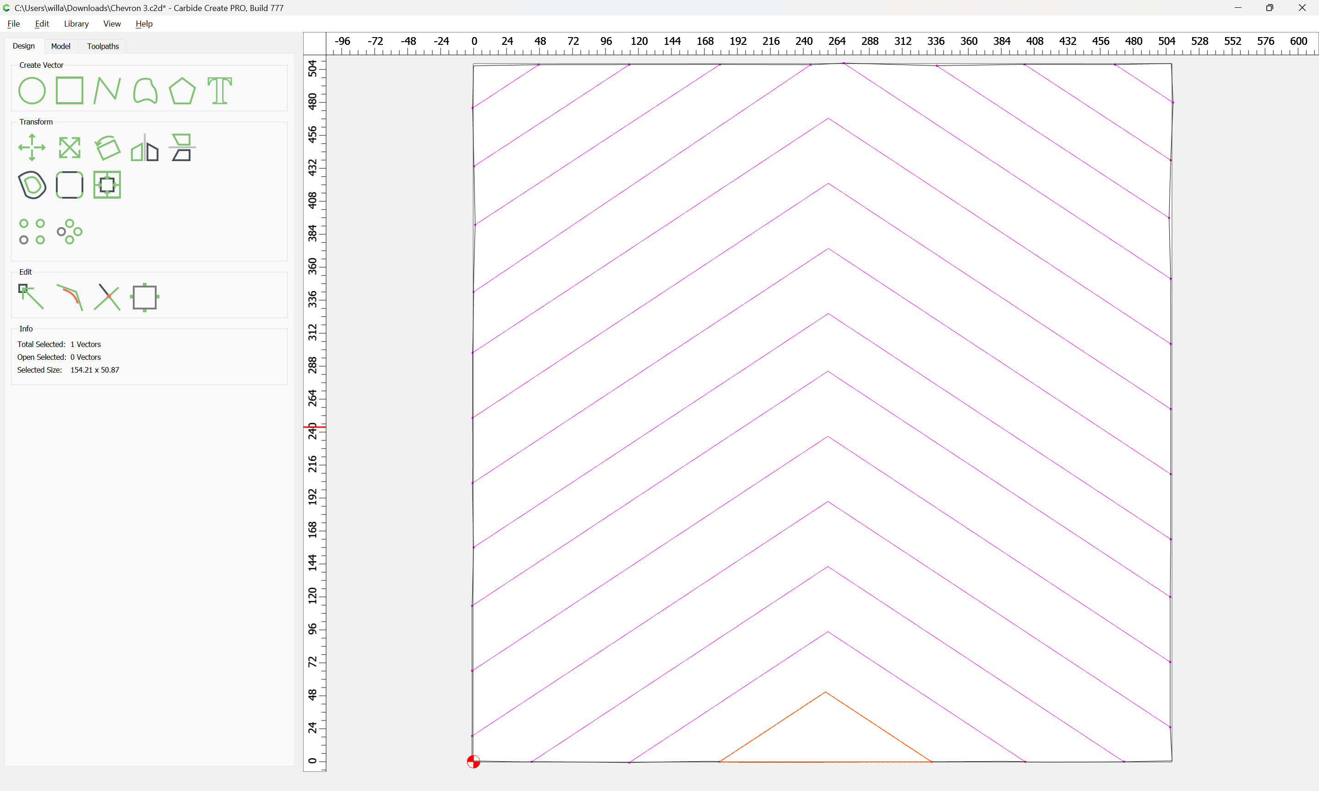1319x791 pixels.
Task: Select the Polyline vector tool
Action: (x=107, y=91)
